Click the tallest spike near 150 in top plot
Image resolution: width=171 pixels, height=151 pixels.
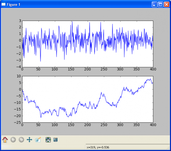(x=72, y=22)
